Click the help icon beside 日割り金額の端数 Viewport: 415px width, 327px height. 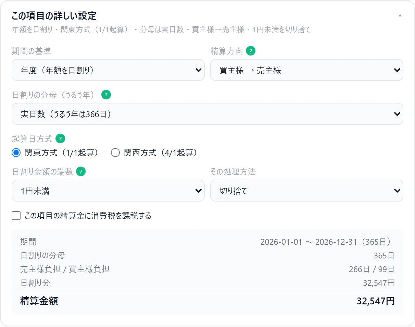tap(81, 172)
